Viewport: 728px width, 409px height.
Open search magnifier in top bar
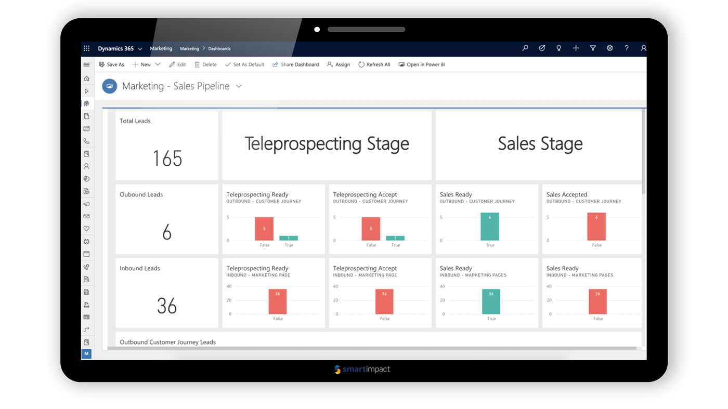(x=525, y=48)
